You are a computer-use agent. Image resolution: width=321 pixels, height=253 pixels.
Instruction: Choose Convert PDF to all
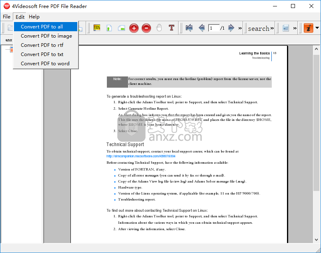[46, 26]
